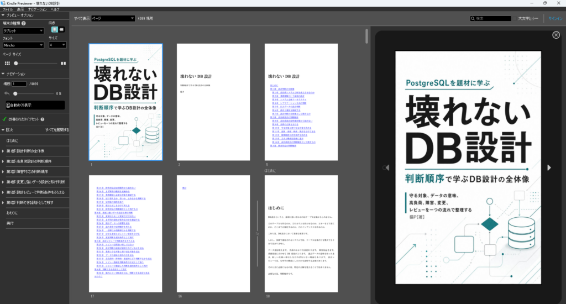Click the 0 % progress value

pyautogui.click(x=59, y=93)
